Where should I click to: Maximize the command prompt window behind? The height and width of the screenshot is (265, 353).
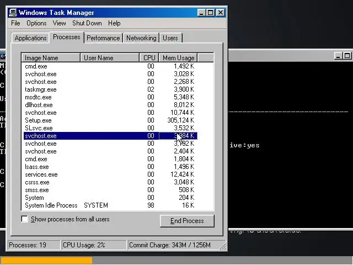tap(347, 56)
